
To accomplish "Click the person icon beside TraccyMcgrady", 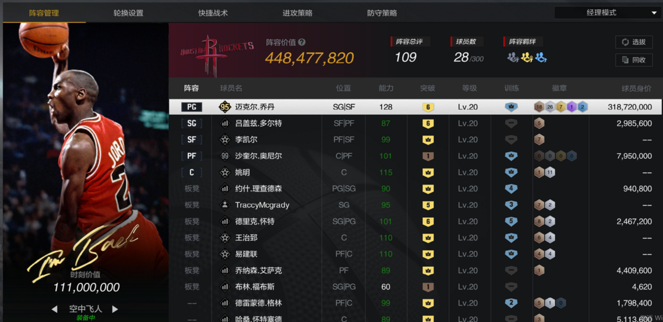I will click(x=225, y=205).
